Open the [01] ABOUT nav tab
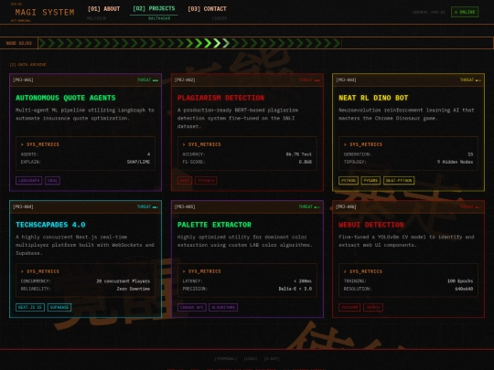This screenshot has width=494, height=370. click(x=103, y=9)
